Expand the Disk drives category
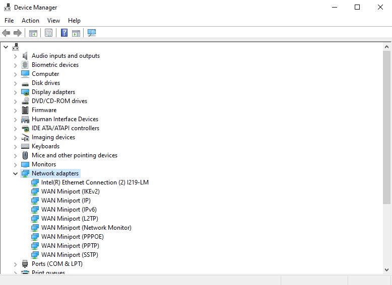Screen dimensions: 392x285 pyautogui.click(x=16, y=83)
